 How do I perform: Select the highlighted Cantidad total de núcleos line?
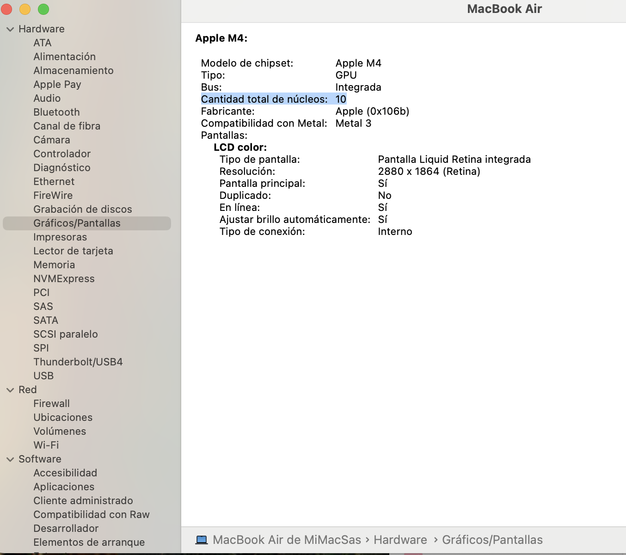(x=274, y=99)
